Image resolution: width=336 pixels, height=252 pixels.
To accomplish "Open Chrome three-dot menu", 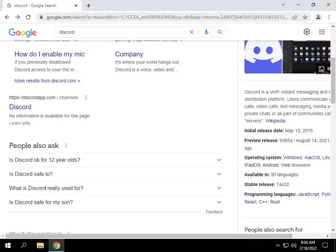I will [329, 17].
